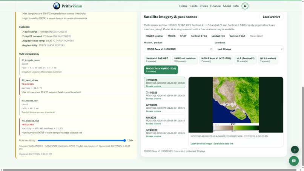Click the Open browse image link
The image size is (304, 171).
click(x=201, y=143)
